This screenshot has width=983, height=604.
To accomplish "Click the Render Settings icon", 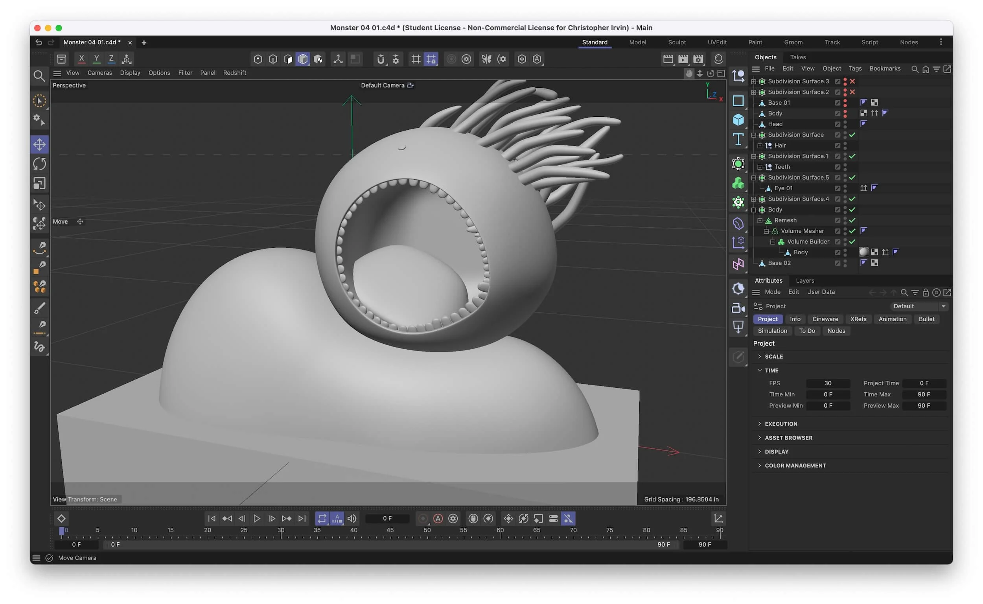I will click(698, 59).
